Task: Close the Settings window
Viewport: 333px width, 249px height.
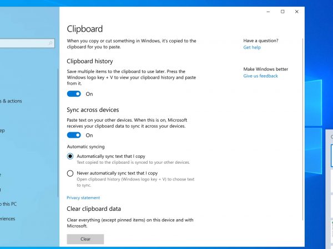Action: click(297, 12)
